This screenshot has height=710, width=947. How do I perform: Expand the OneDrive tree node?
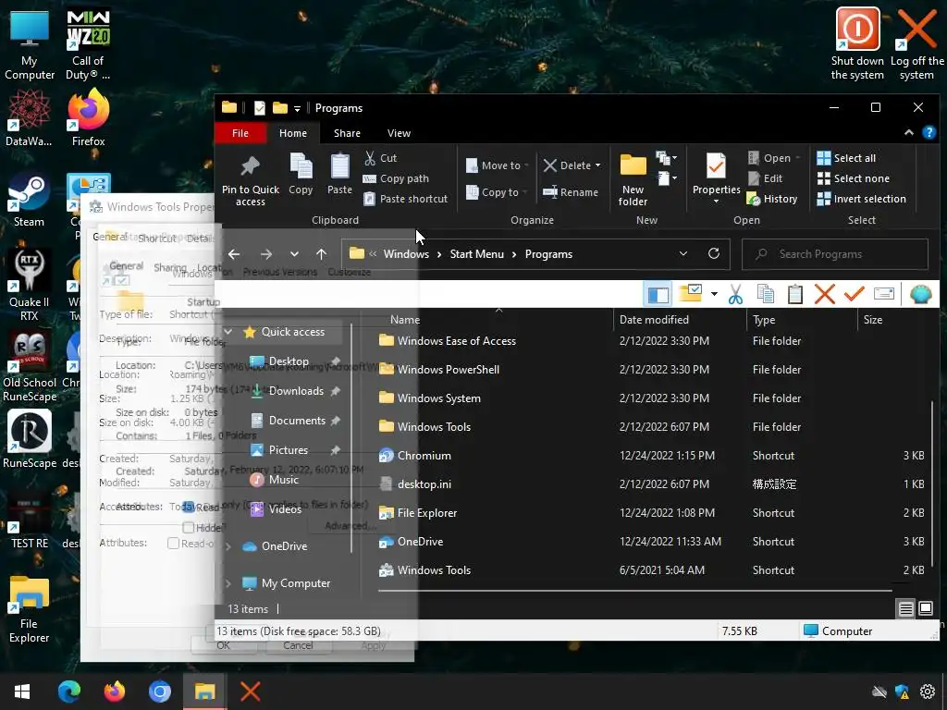(228, 546)
